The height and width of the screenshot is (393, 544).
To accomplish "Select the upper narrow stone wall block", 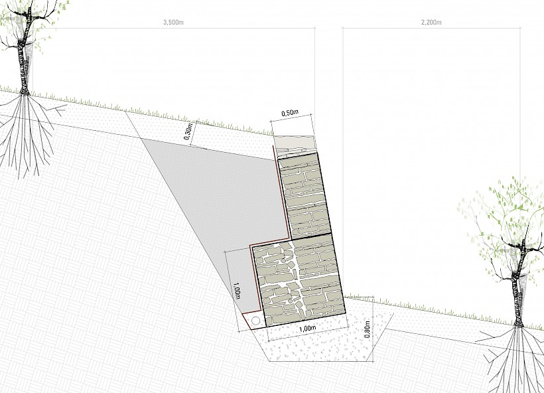I will pyautogui.click(x=305, y=195).
